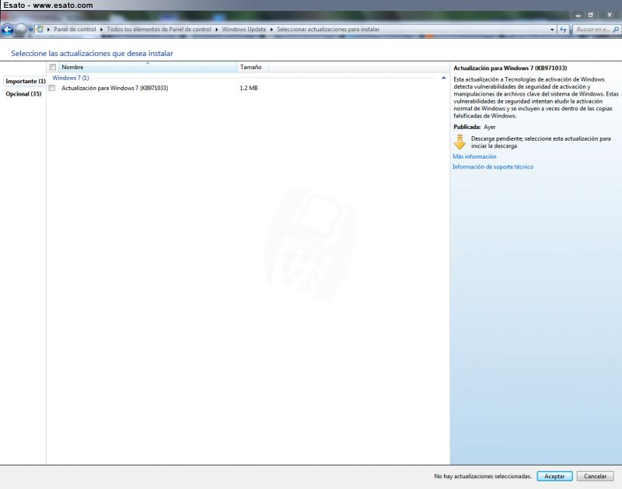Click the grayed forward navigation arrow

[x=21, y=30]
